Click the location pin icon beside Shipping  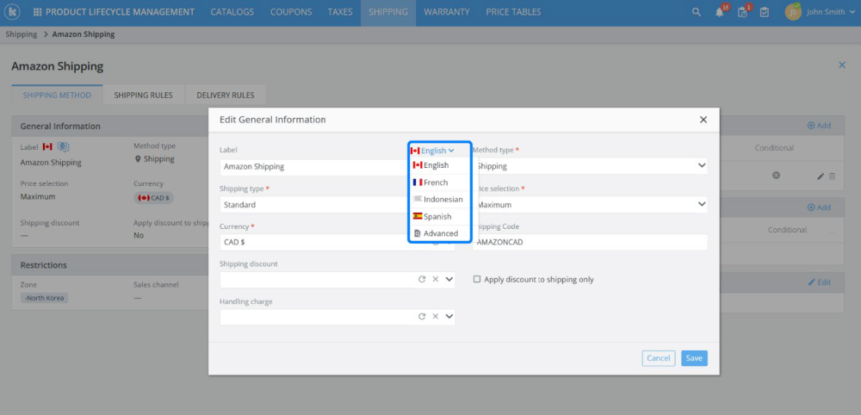[x=138, y=159]
